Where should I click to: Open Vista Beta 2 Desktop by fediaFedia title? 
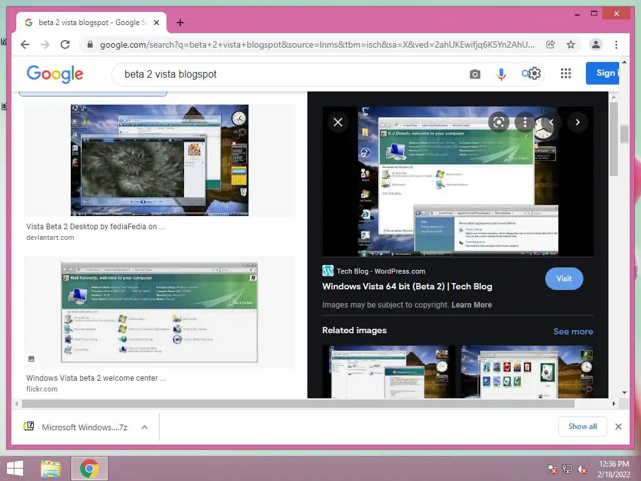click(x=96, y=226)
